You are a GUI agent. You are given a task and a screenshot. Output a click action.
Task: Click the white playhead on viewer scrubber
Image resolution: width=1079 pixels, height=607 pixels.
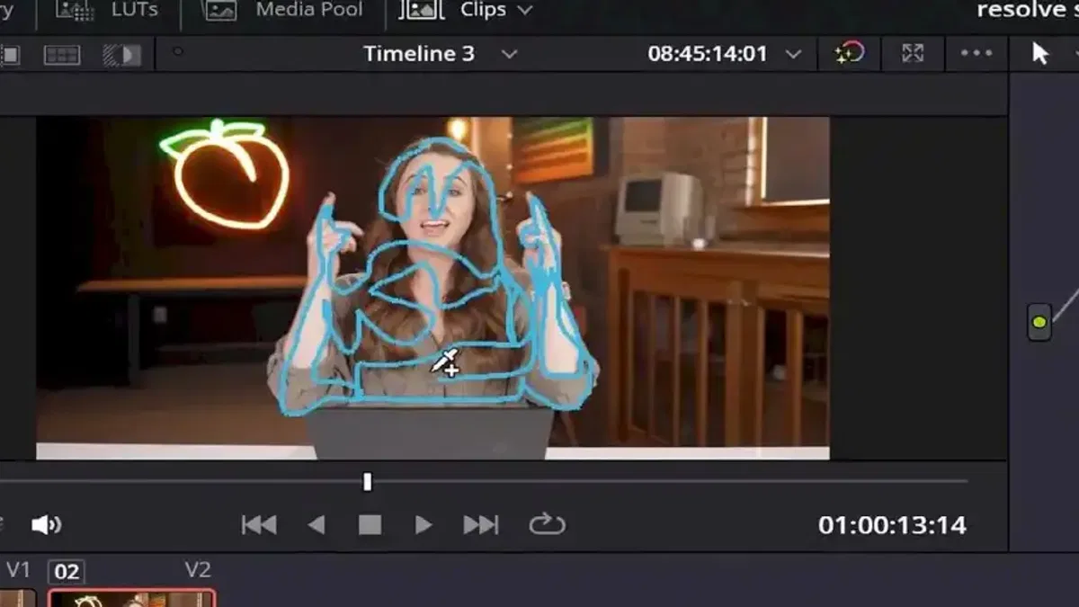point(367,482)
